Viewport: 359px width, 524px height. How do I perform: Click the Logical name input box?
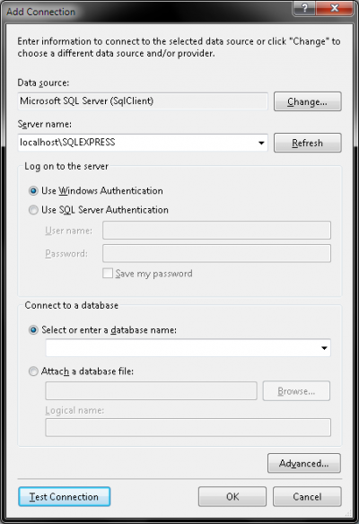(188, 427)
